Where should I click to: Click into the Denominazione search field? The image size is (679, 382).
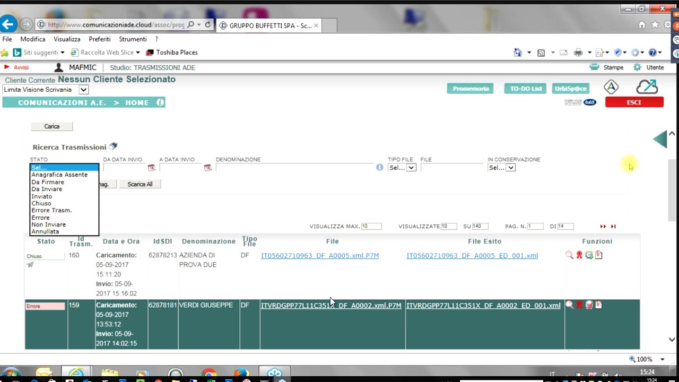click(294, 168)
